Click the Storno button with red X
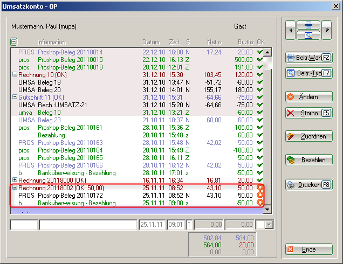 [308, 113]
